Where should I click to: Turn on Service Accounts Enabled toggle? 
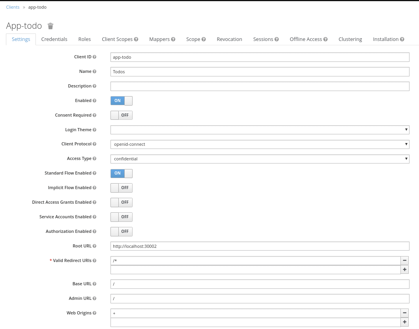(121, 217)
